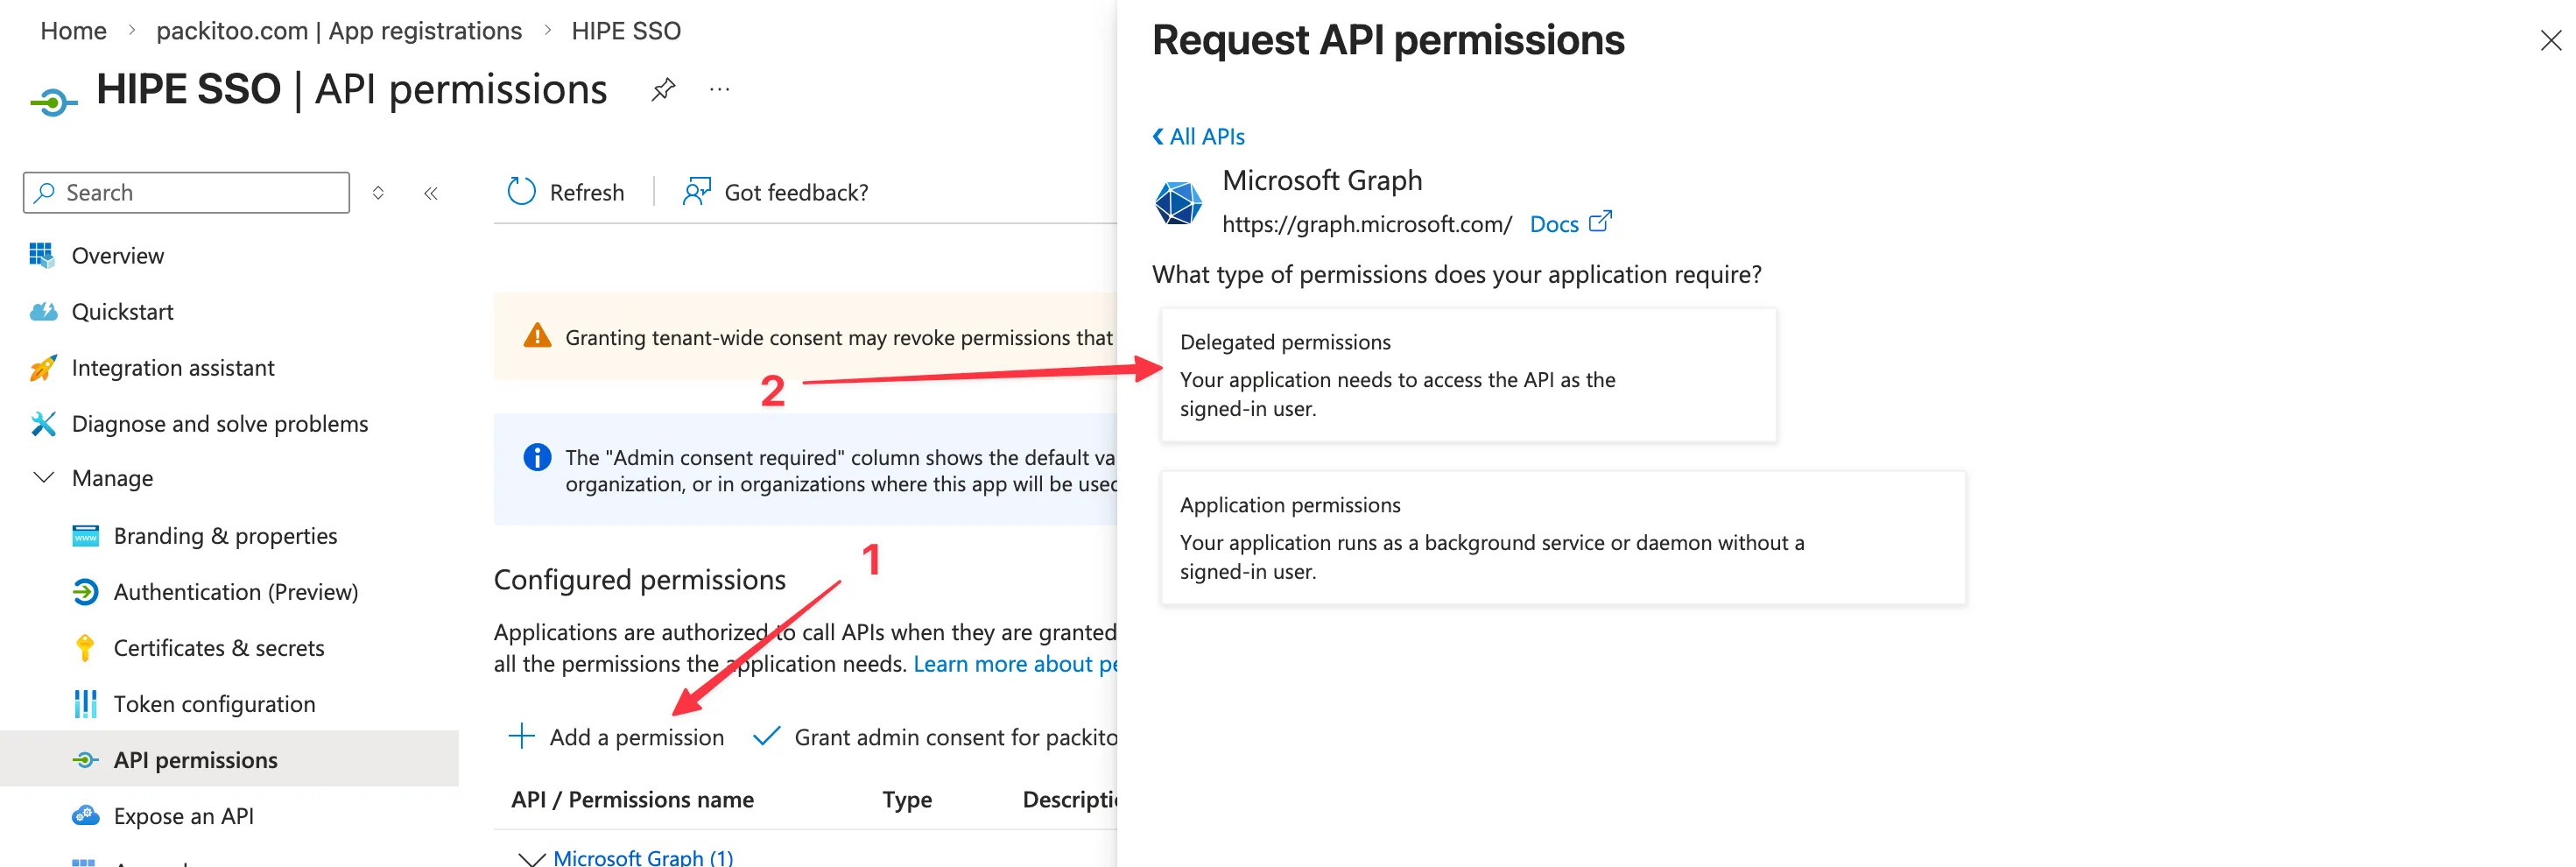Collapse the sidebar with the double chevron
2576x867 pixels.
coord(430,193)
